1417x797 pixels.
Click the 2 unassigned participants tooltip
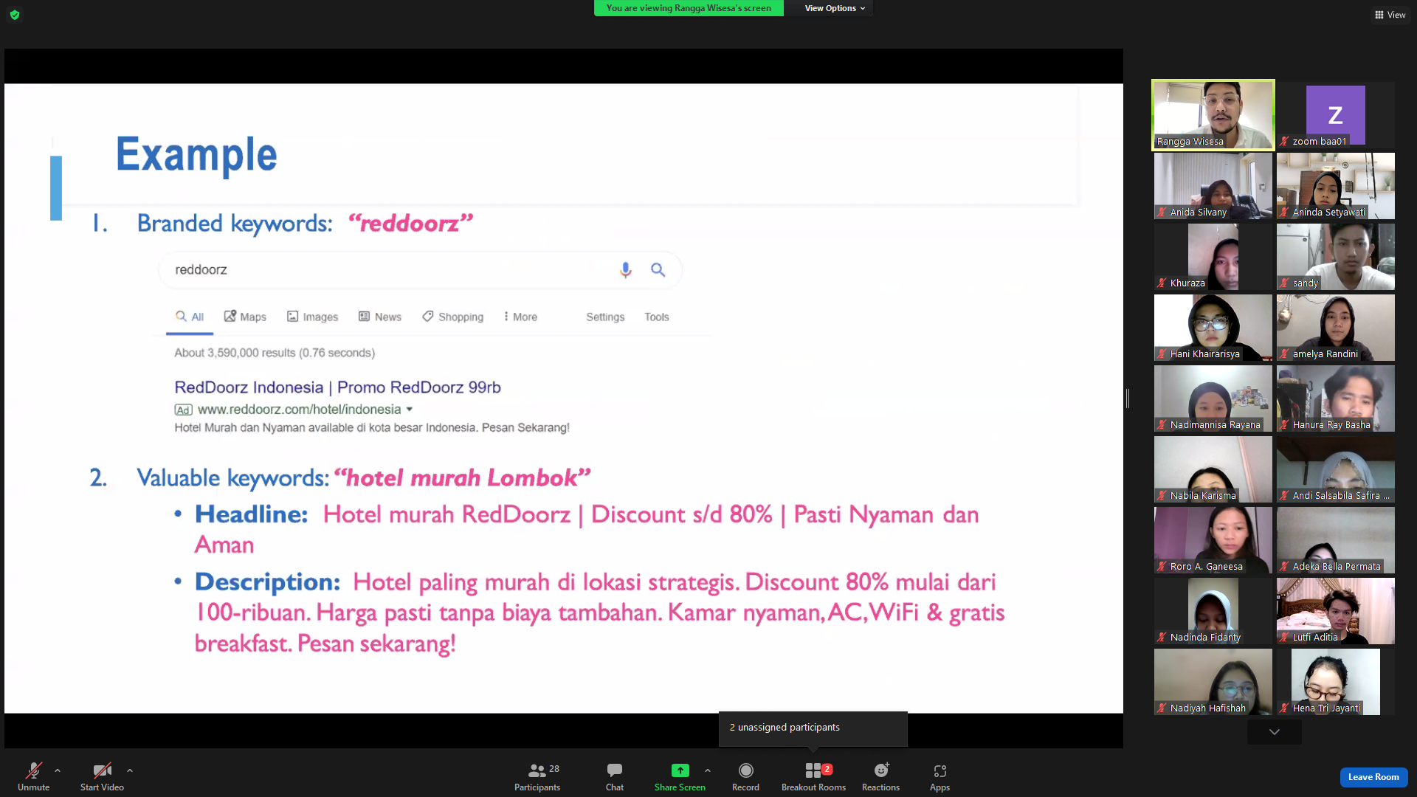(813, 728)
